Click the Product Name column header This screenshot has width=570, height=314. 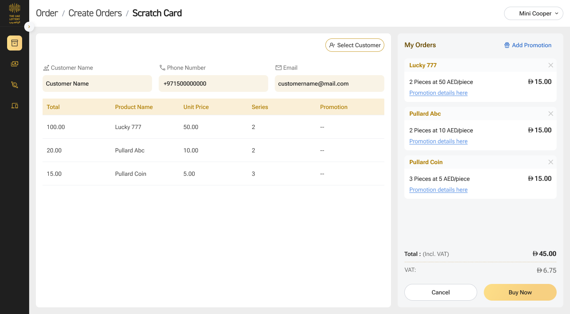(134, 107)
